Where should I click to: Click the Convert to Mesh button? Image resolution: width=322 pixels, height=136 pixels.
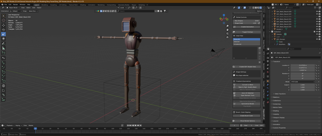[x=247, y=85]
